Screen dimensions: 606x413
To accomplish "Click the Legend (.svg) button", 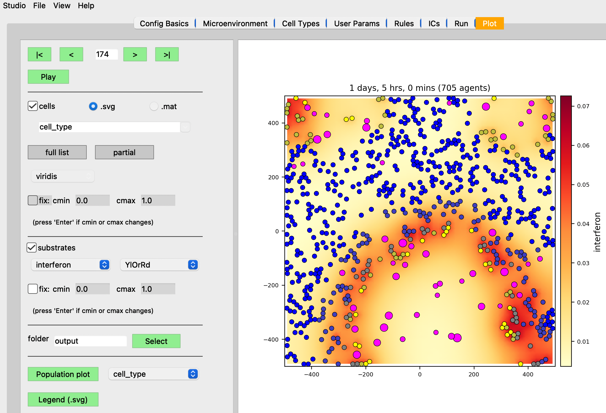I will pos(63,399).
